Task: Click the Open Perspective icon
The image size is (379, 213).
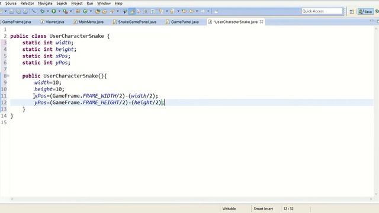Action: click(352, 12)
